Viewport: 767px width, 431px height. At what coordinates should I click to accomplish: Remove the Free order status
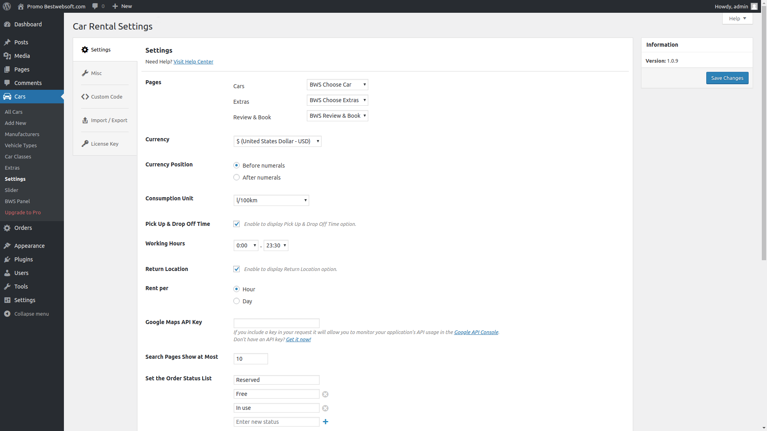[325, 394]
